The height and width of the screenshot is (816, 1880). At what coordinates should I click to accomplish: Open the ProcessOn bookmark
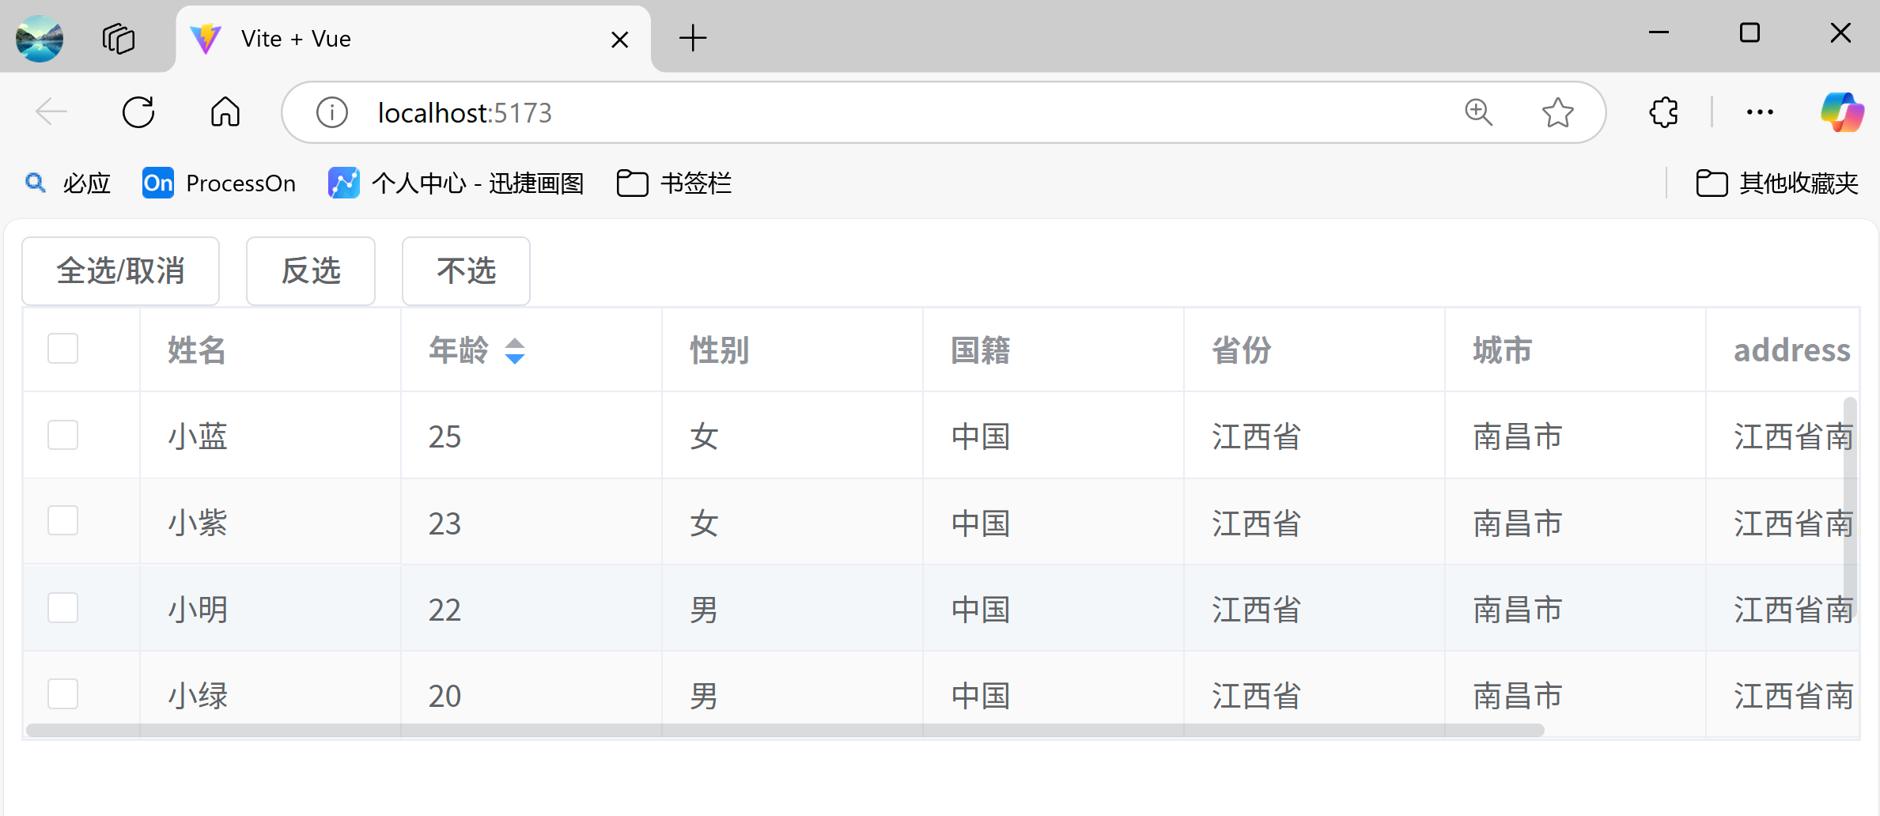coord(219,183)
